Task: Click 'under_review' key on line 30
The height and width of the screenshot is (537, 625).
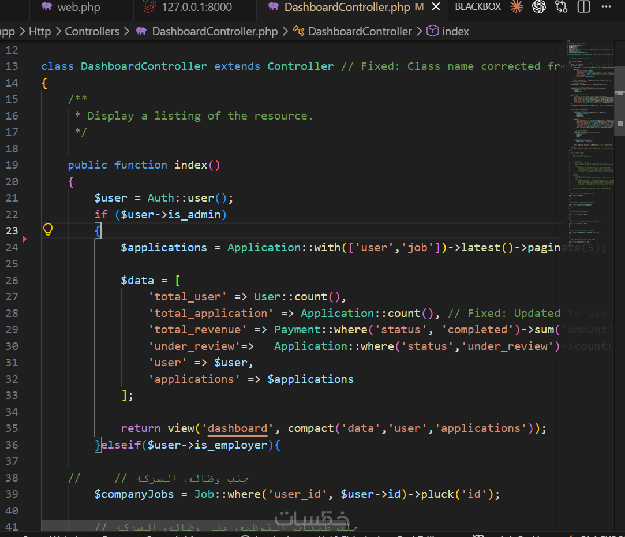Action: coord(194,346)
